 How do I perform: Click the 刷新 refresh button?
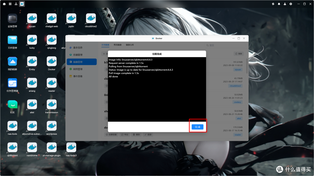[x=239, y=54]
